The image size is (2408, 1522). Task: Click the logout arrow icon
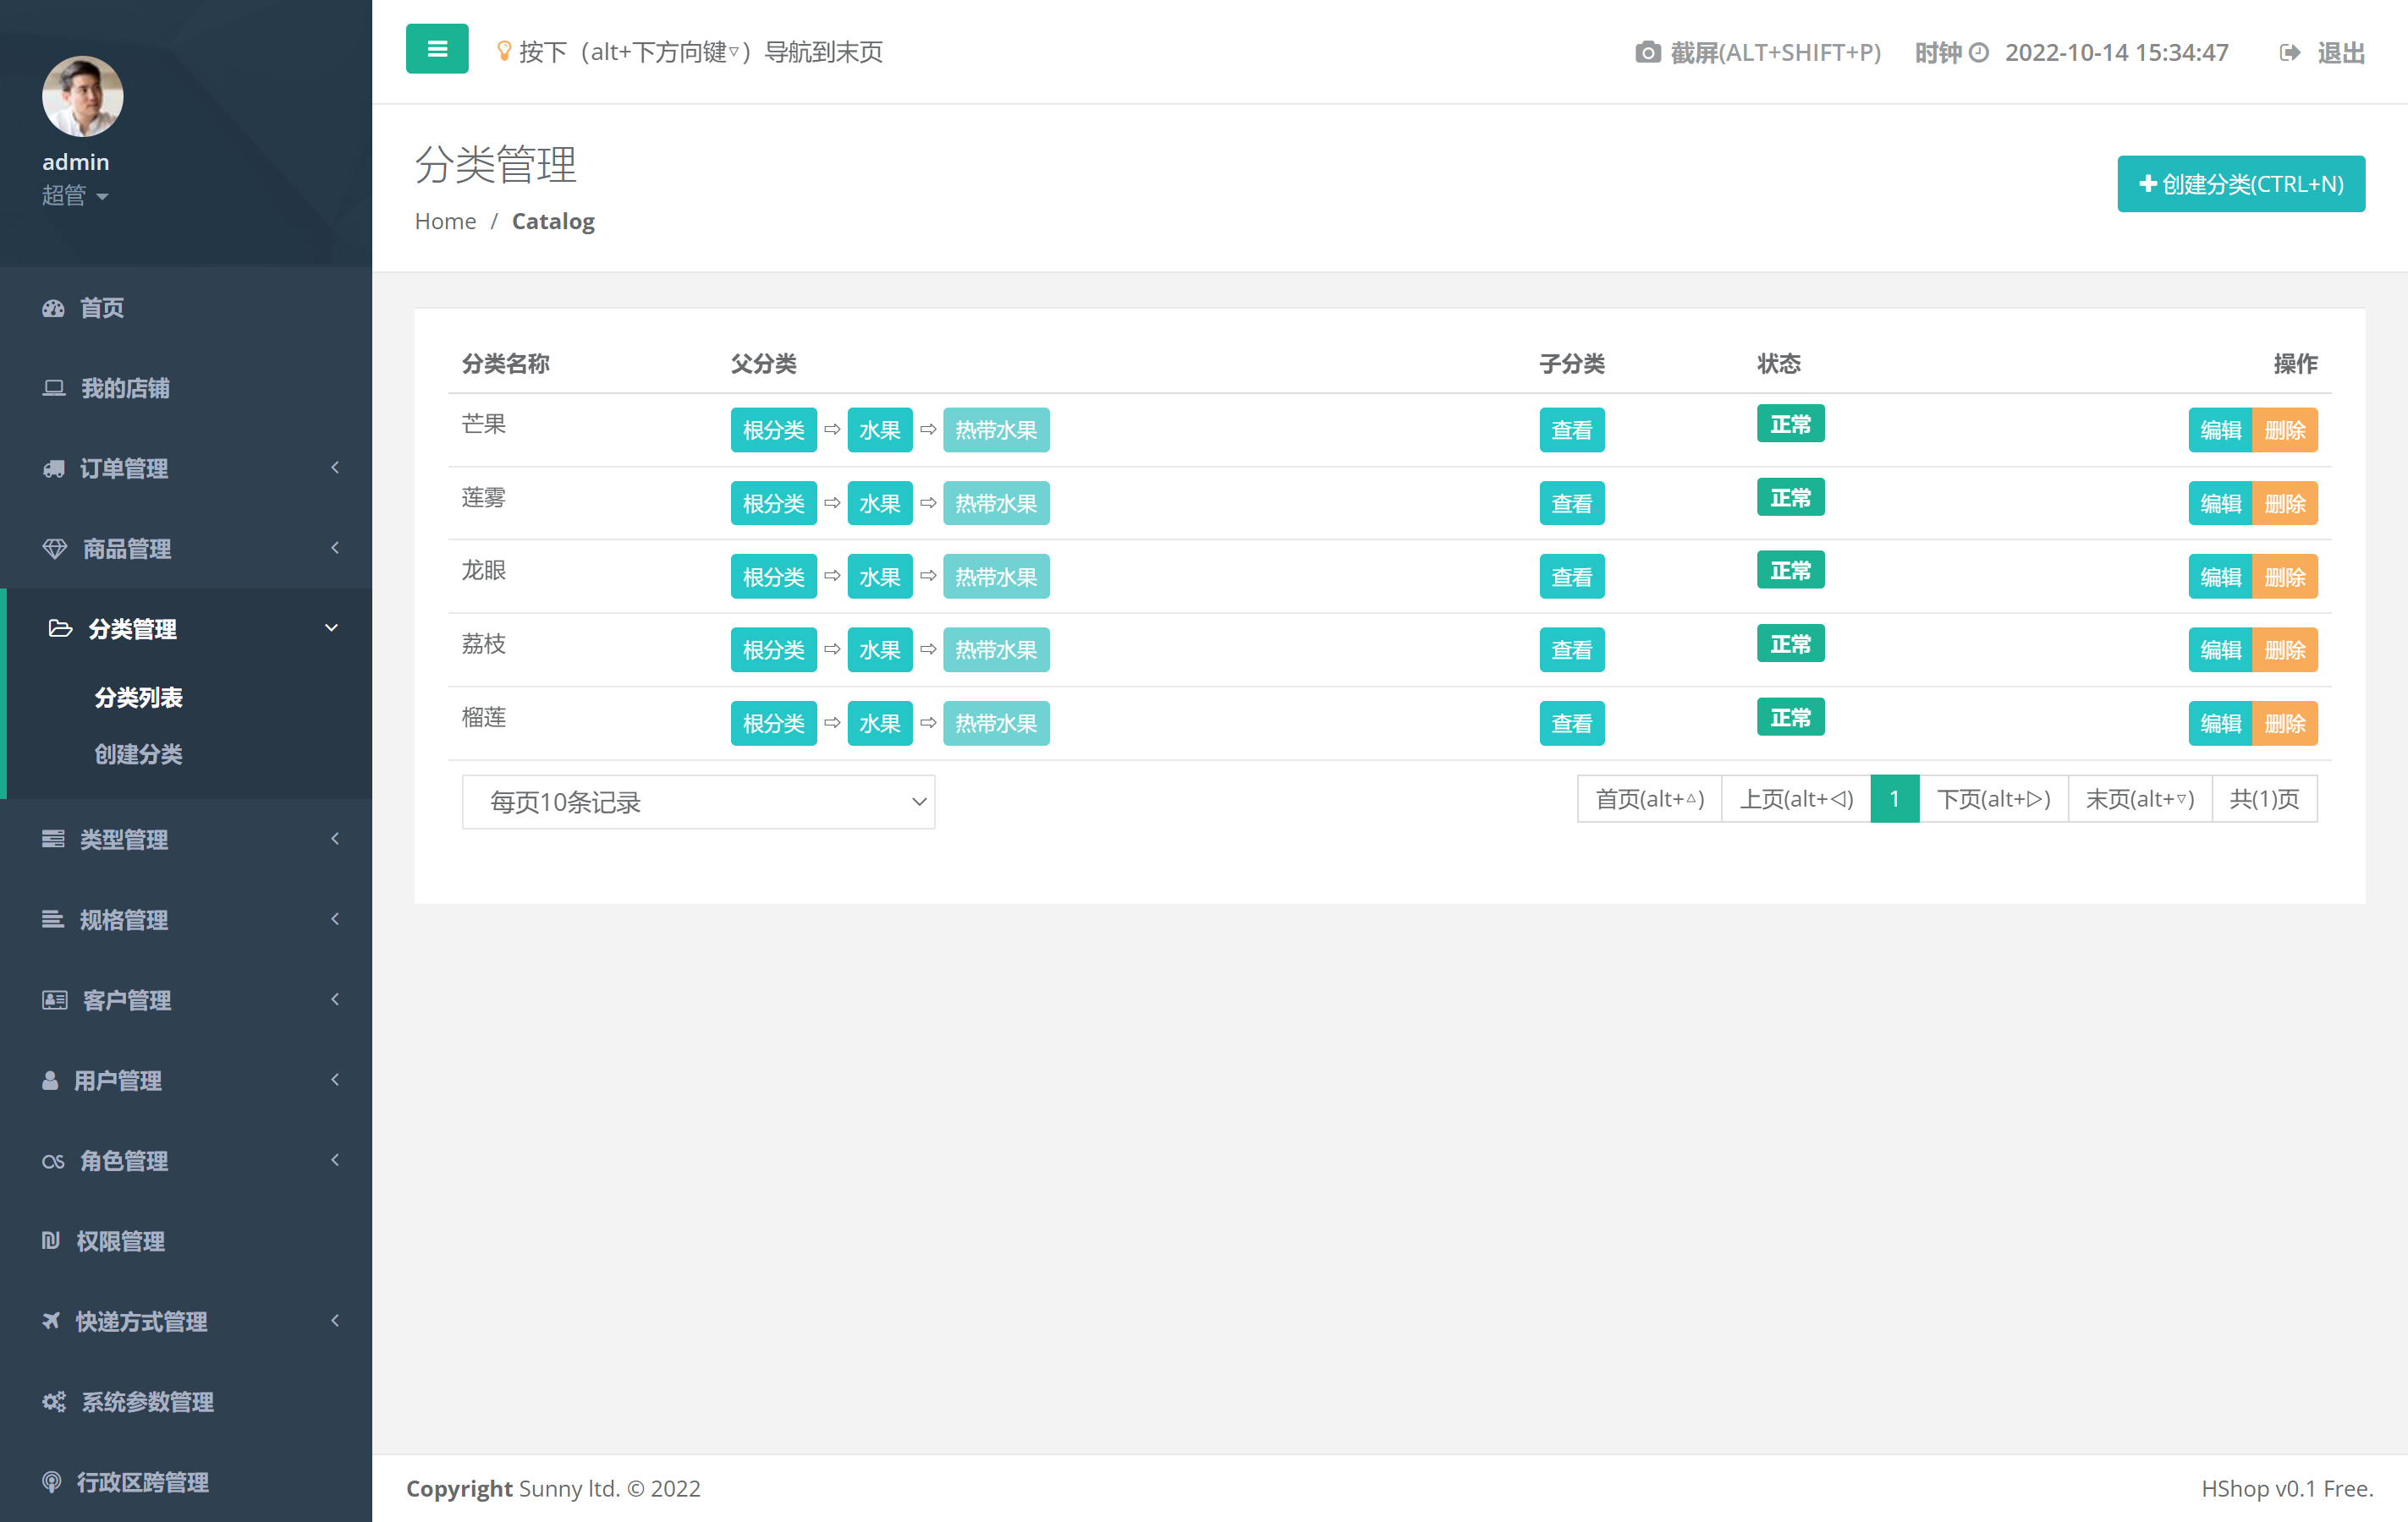tap(2289, 52)
